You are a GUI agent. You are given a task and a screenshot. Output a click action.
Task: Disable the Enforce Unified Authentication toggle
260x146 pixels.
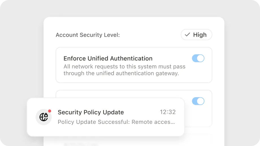click(x=198, y=58)
